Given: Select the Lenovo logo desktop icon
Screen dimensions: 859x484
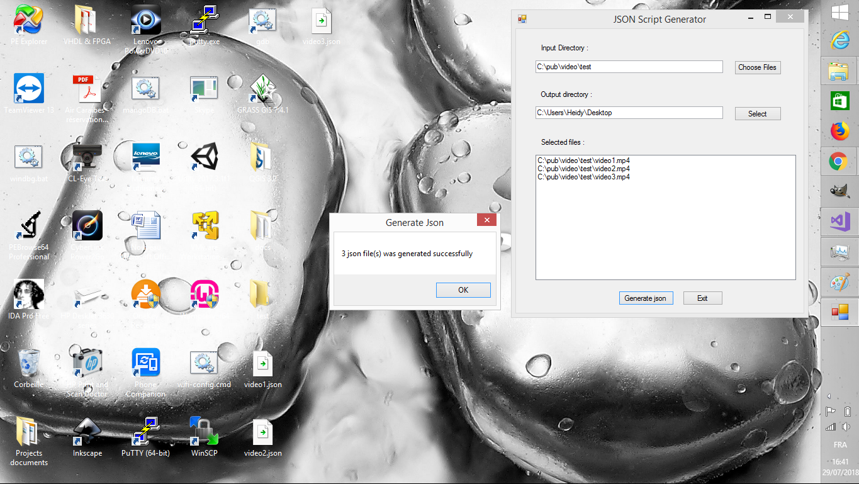Looking at the screenshot, I should tap(146, 157).
